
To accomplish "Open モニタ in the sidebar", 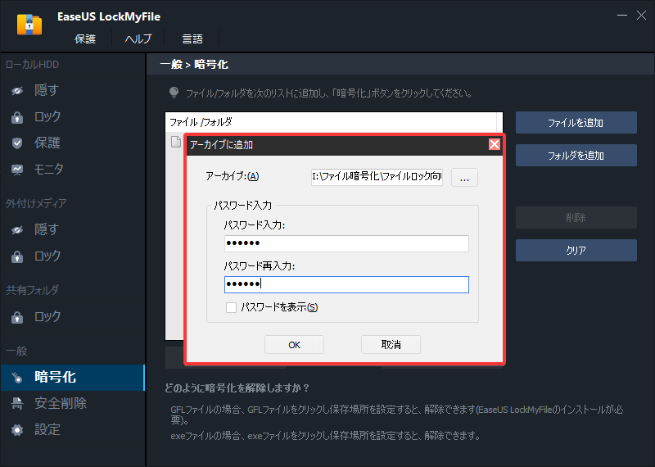I will (49, 169).
